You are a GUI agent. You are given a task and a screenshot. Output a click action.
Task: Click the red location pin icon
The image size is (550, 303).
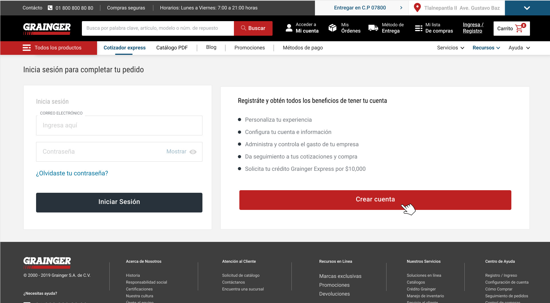(x=417, y=7)
